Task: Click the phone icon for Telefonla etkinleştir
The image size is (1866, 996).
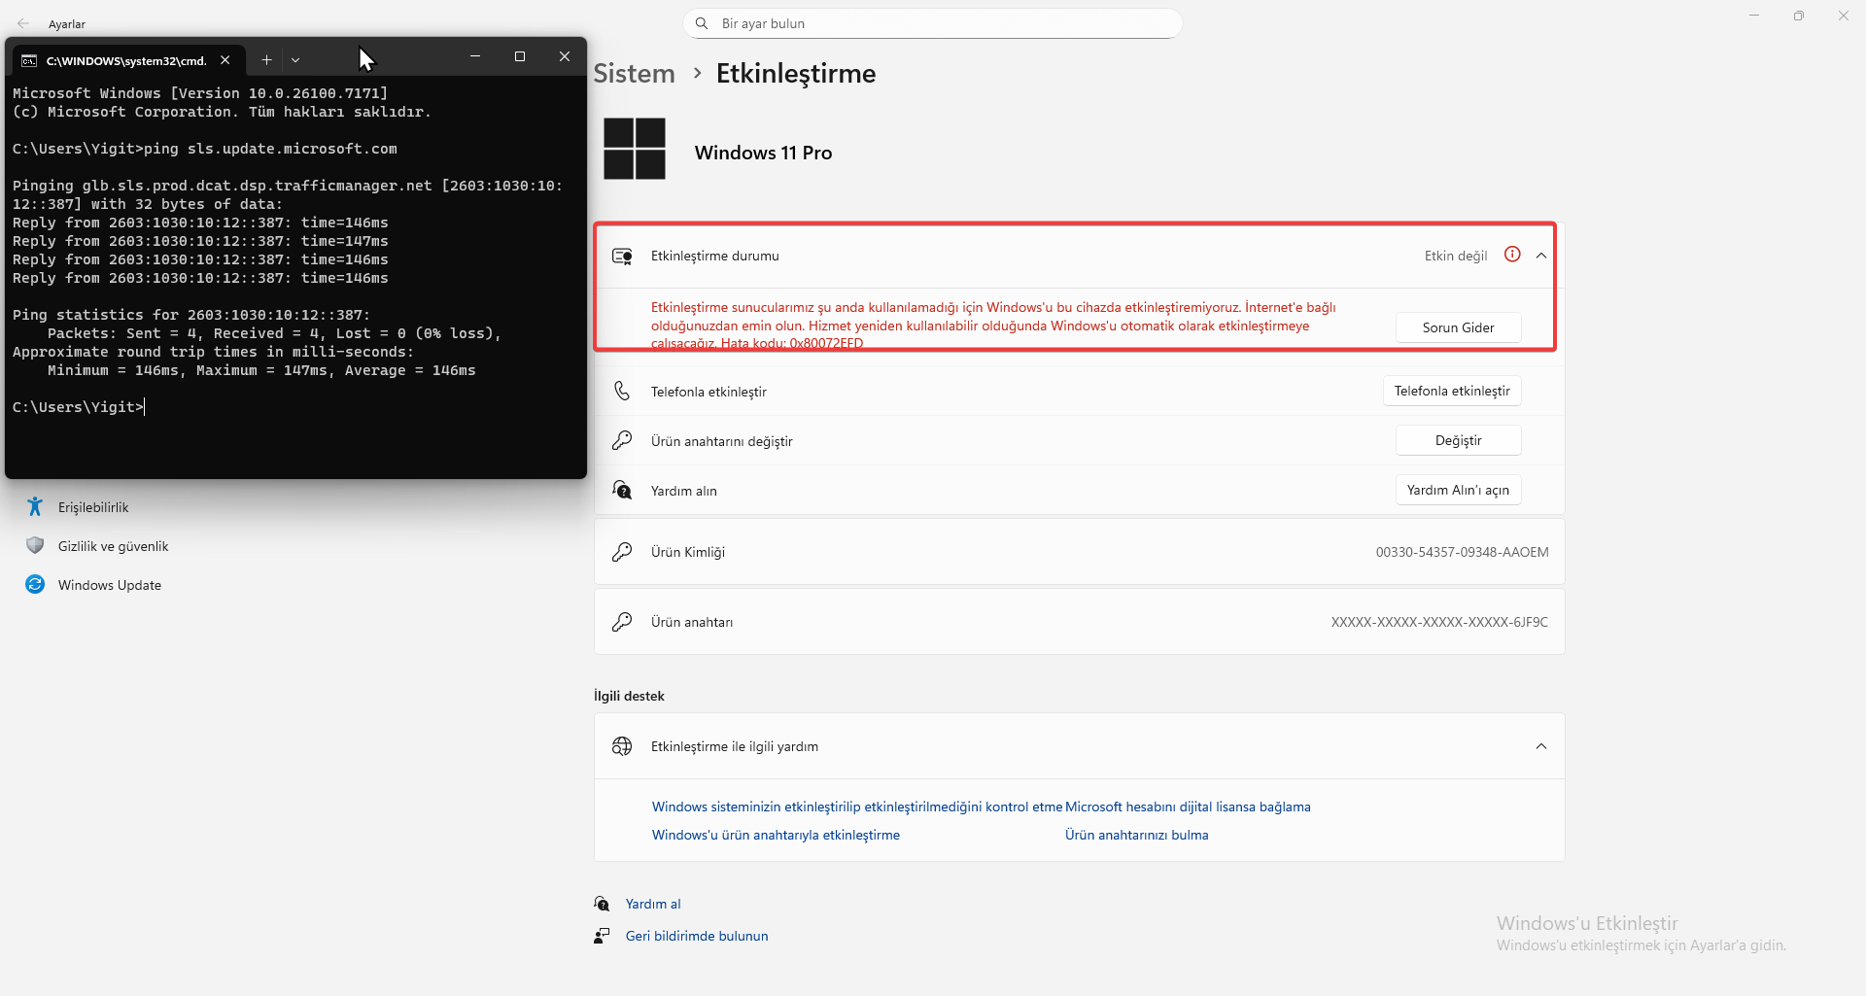Action: [x=622, y=392]
